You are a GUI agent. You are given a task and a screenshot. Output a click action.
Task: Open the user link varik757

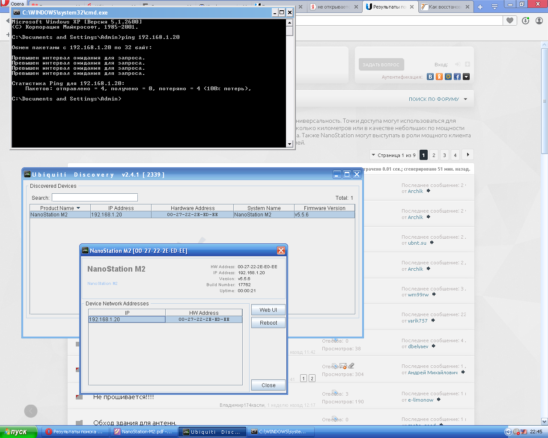tap(417, 320)
